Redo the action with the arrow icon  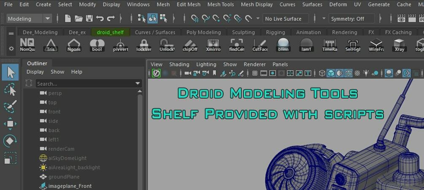pyautogui.click(x=111, y=19)
